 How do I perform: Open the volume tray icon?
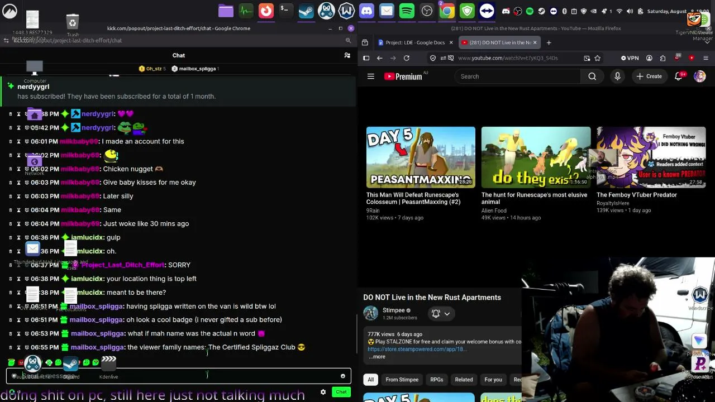tap(630, 11)
